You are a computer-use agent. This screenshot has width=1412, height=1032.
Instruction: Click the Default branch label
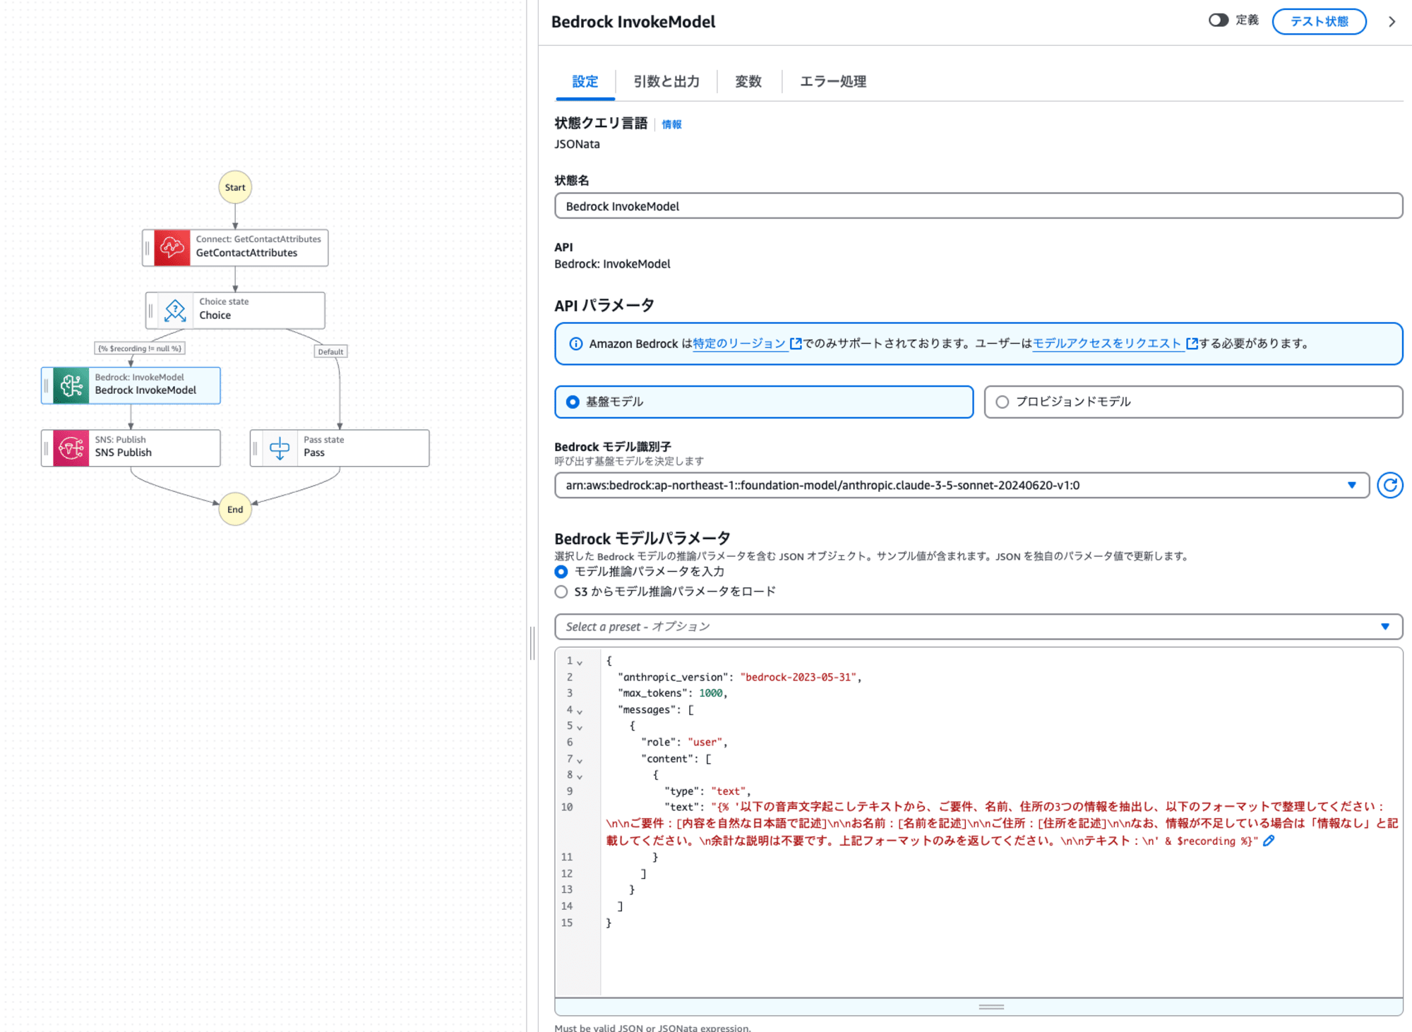click(330, 352)
